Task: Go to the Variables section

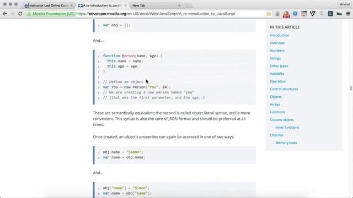Action: pyautogui.click(x=277, y=74)
